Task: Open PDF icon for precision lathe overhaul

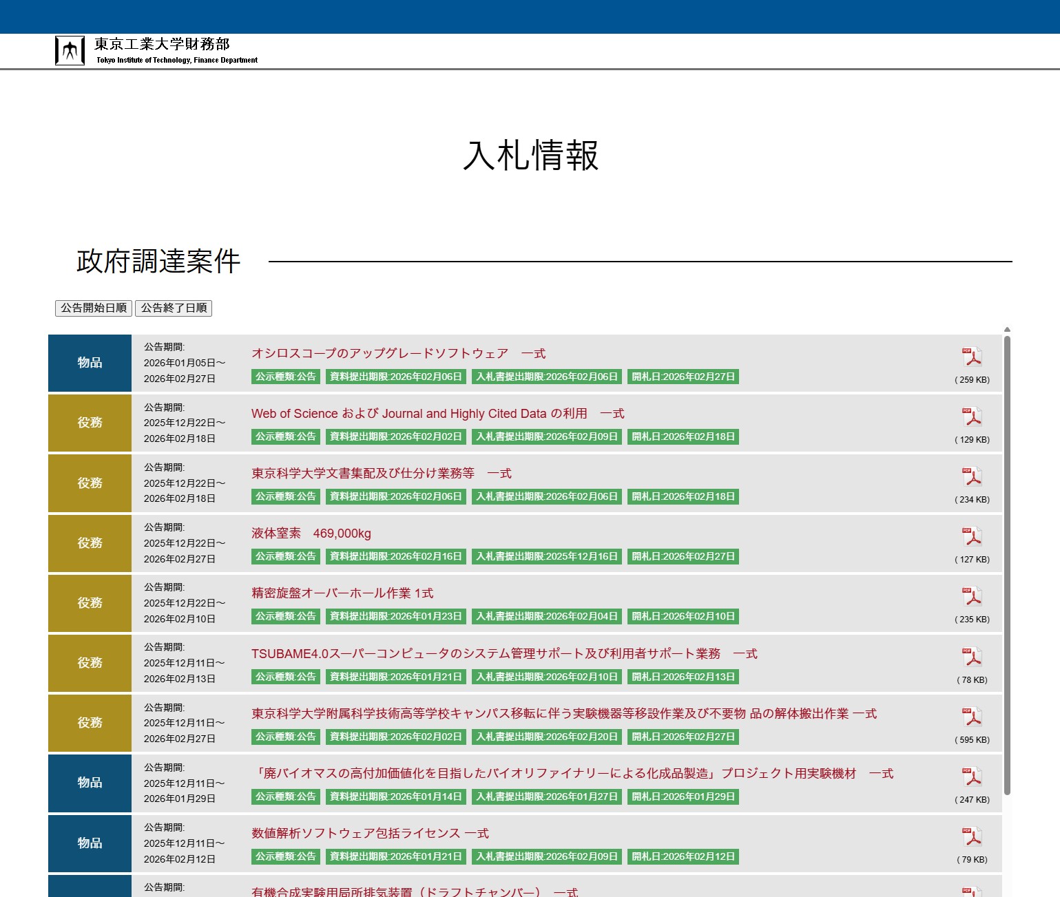Action: click(x=972, y=597)
